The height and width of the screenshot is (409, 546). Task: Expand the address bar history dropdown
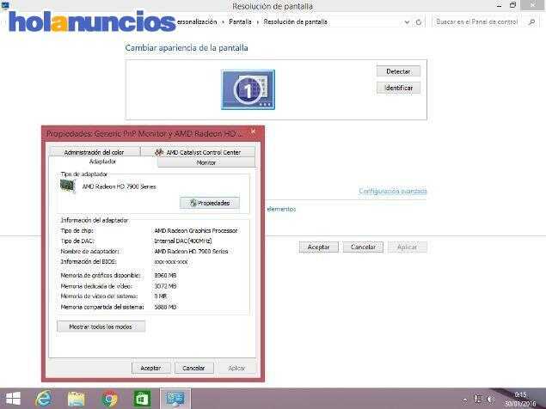[407, 22]
